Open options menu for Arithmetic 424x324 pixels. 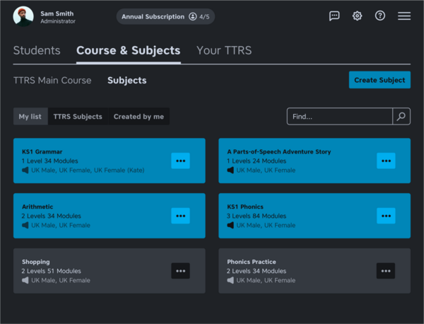coord(180,216)
